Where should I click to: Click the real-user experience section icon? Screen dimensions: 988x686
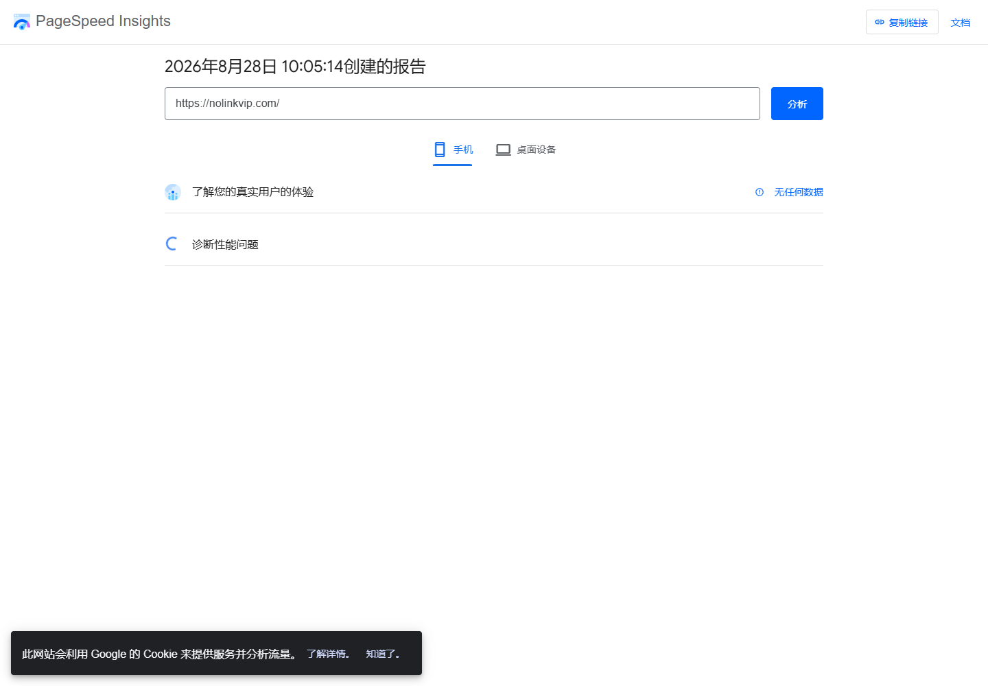(x=173, y=192)
